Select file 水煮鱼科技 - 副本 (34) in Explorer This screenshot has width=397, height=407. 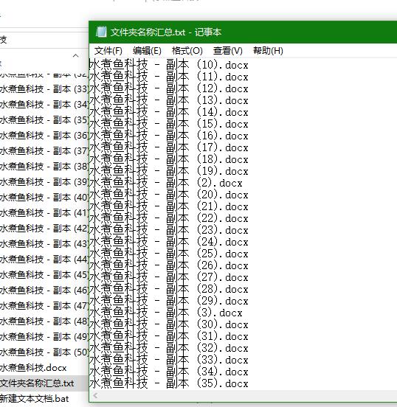[x=44, y=105]
